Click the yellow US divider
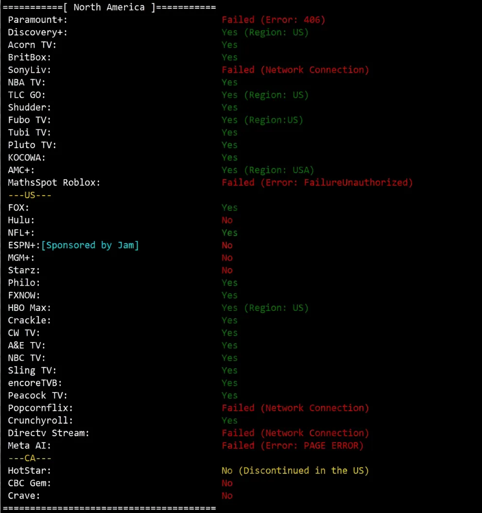The image size is (482, 513). coord(30,195)
